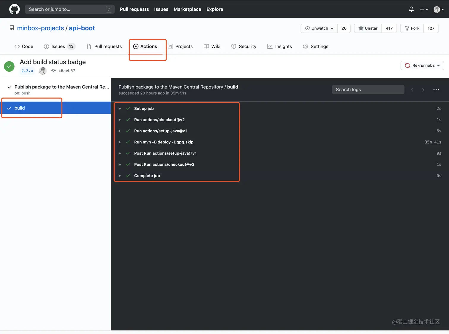The height and width of the screenshot is (334, 449).
Task: Switch to the Projects tab
Action: point(180,47)
